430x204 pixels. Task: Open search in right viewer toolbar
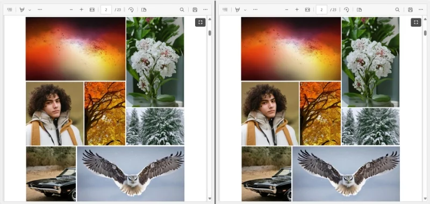pyautogui.click(x=397, y=10)
